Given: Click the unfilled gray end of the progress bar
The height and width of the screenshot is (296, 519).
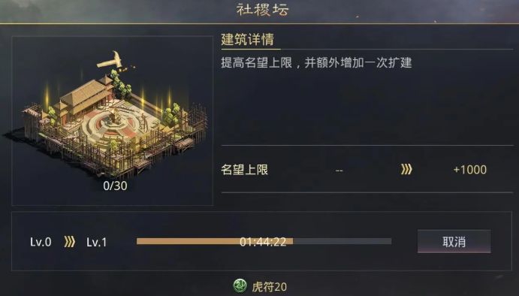Looking at the screenshot, I should pos(342,241).
